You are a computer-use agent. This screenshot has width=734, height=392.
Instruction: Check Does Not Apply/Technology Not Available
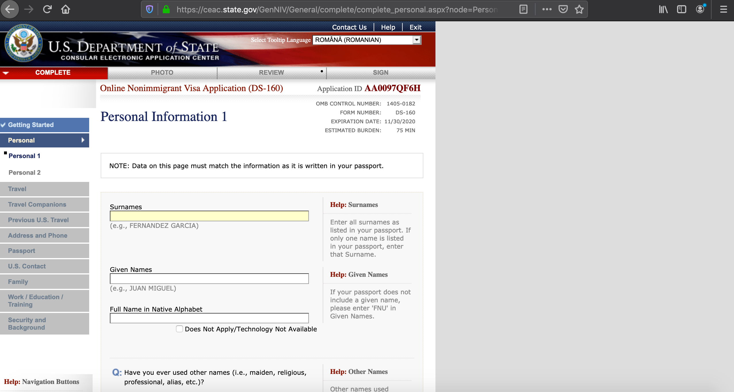[x=180, y=329]
